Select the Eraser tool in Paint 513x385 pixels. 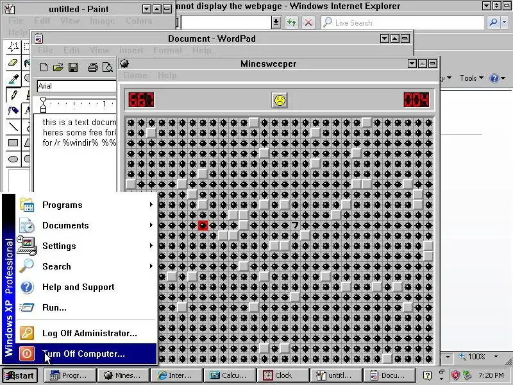coord(13,63)
